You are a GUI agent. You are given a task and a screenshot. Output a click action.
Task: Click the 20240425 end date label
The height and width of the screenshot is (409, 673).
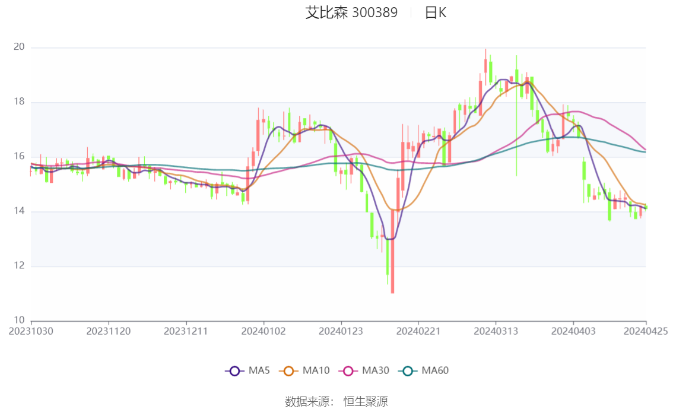click(646, 331)
